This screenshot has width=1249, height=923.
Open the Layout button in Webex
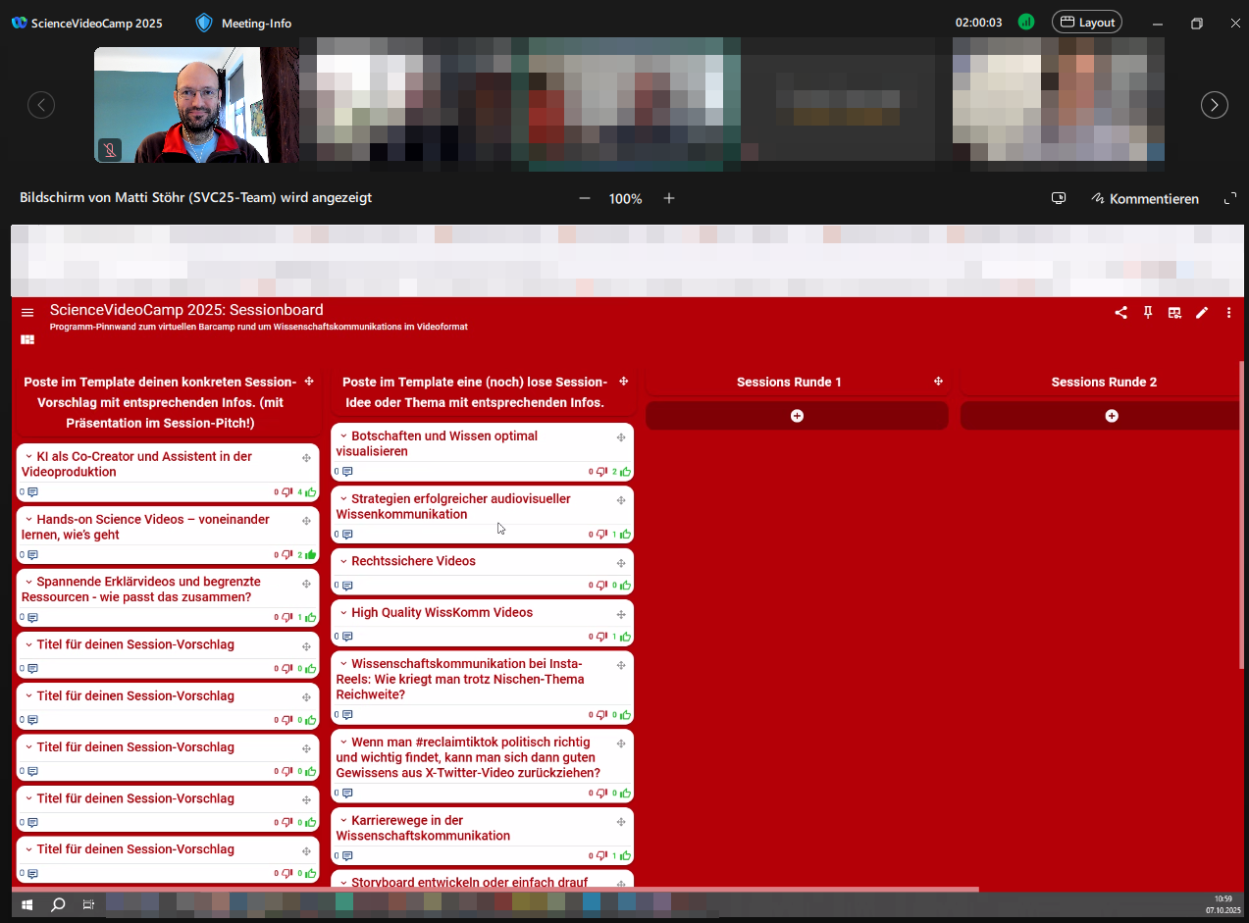point(1087,22)
